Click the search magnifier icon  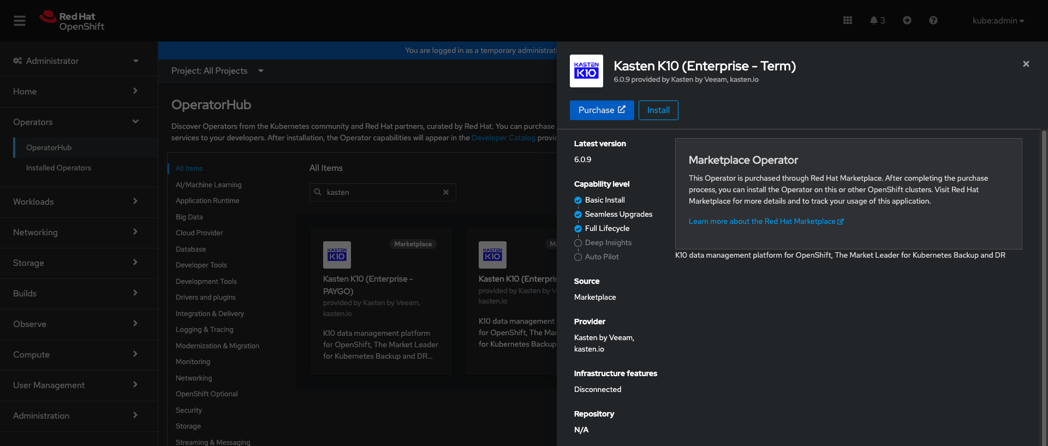318,192
